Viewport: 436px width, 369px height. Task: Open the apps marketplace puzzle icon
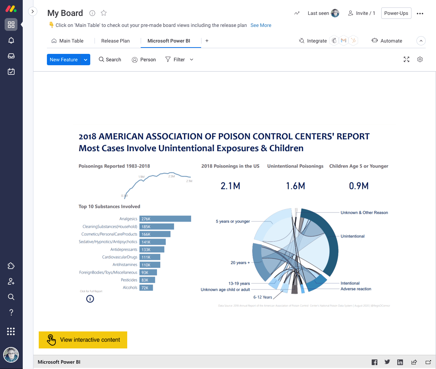tap(11, 265)
